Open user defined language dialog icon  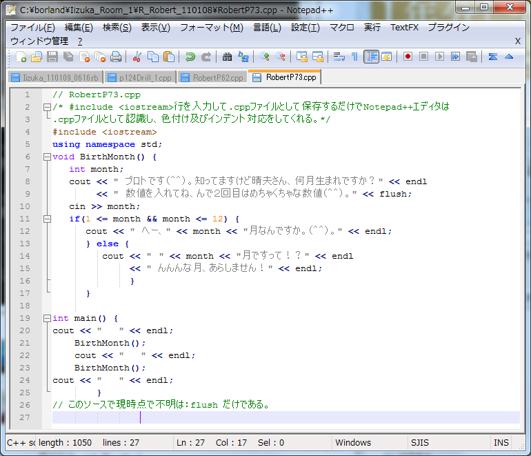click(386, 57)
